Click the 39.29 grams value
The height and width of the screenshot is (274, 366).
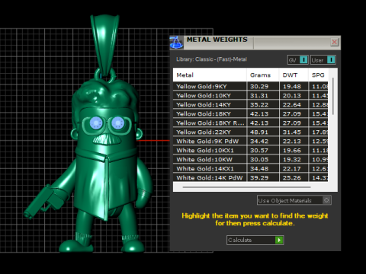pos(259,177)
